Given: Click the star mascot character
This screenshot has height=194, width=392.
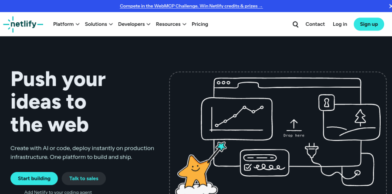Looking at the screenshot, I should tap(193, 170).
